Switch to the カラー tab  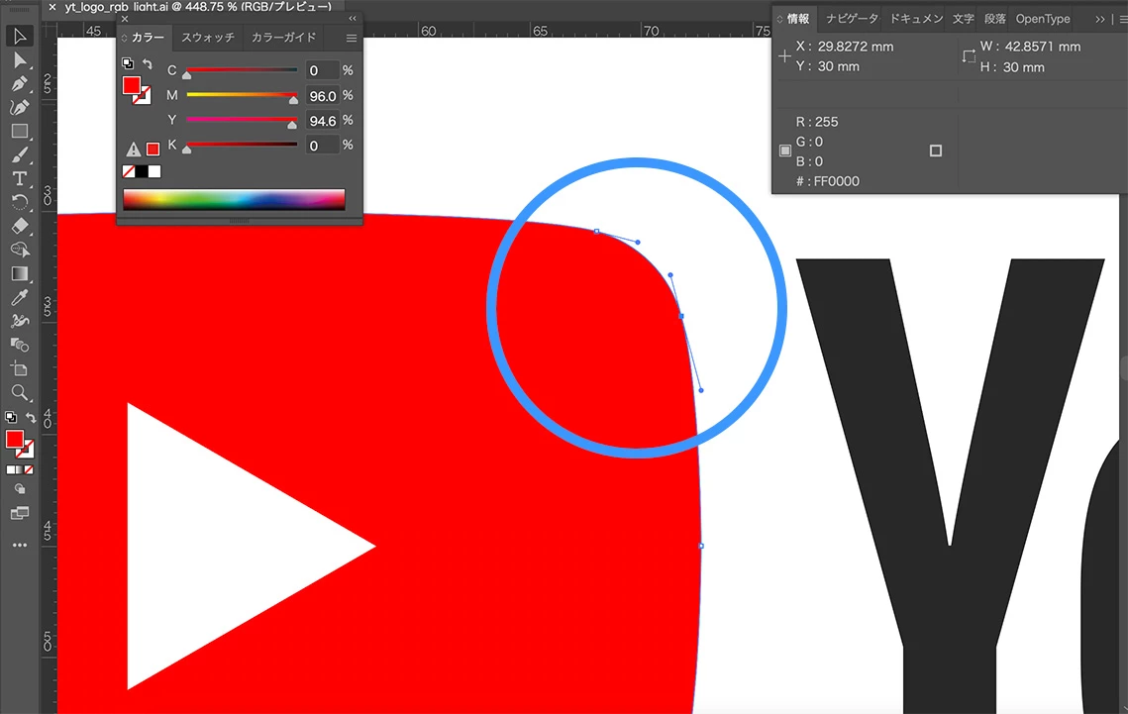coord(148,38)
